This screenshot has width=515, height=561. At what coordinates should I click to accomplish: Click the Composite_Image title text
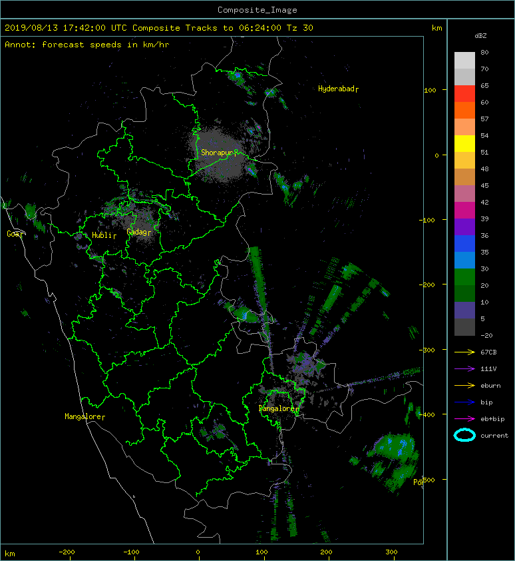[x=257, y=10]
